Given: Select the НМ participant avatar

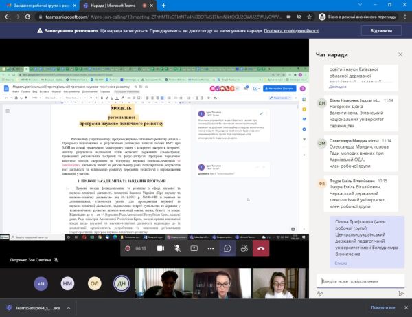Looking at the screenshot, I should [68, 283].
